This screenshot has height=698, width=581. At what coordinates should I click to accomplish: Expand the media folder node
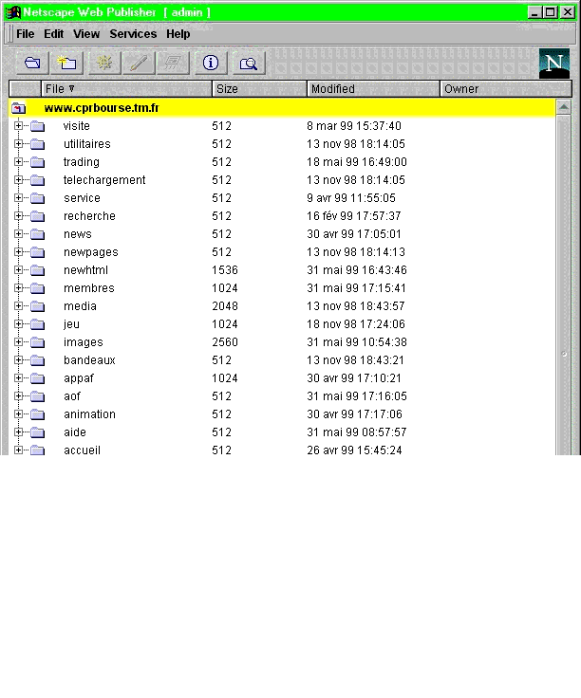[18, 305]
